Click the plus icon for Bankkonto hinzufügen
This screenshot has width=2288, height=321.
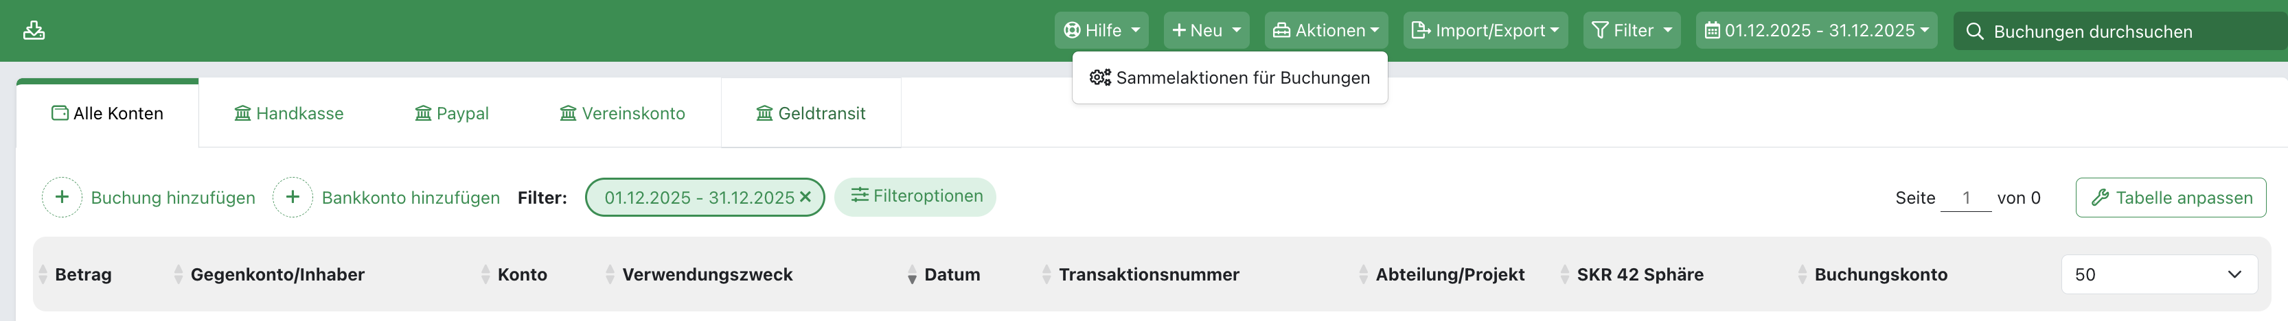coord(293,197)
